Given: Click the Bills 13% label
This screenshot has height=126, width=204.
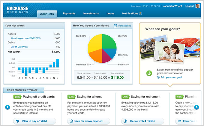Looking at the screenshot, I should [123, 55].
